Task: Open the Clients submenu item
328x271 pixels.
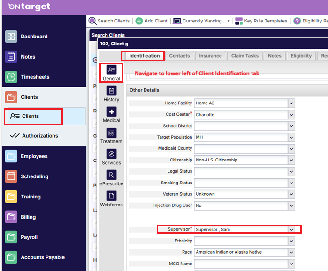Action: [46, 116]
